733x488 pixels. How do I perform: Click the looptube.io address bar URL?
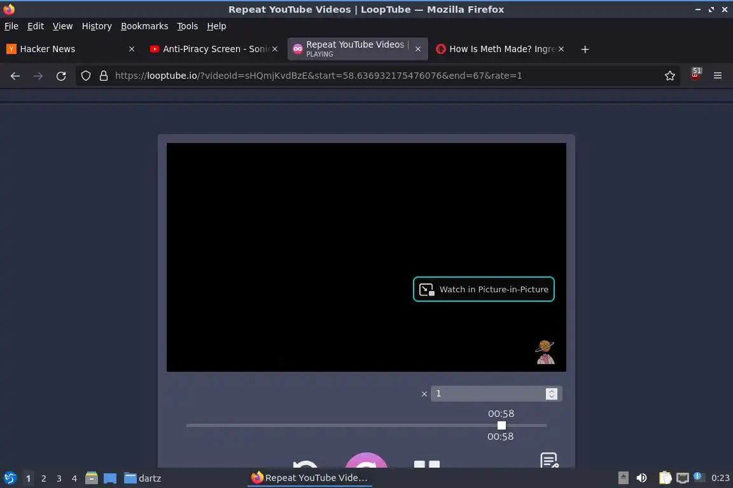click(318, 76)
